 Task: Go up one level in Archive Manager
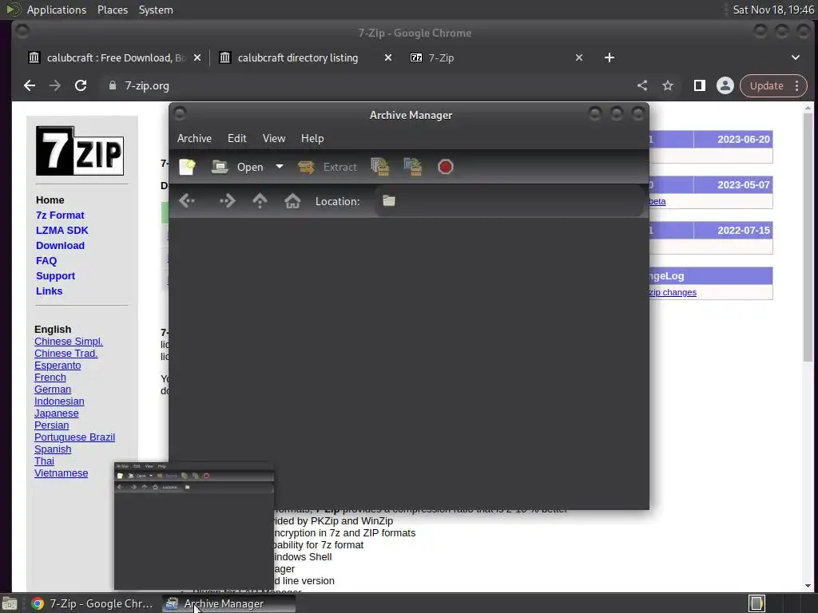[x=260, y=200]
